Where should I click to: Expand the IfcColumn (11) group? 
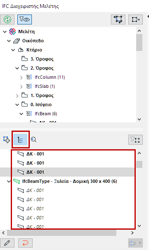22,78
